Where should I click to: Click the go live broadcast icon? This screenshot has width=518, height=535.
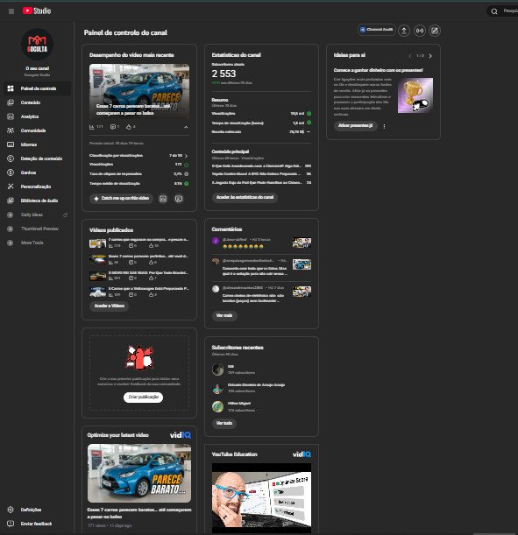(419, 31)
